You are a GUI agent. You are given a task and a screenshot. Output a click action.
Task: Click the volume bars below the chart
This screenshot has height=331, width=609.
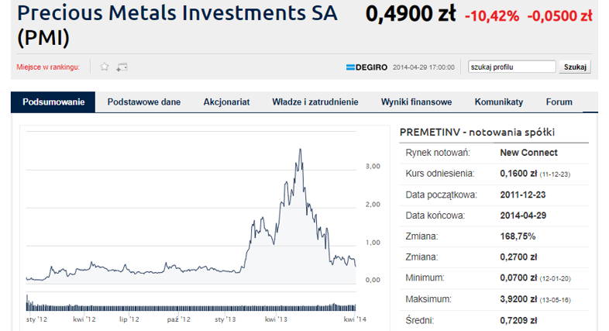coord(191,305)
